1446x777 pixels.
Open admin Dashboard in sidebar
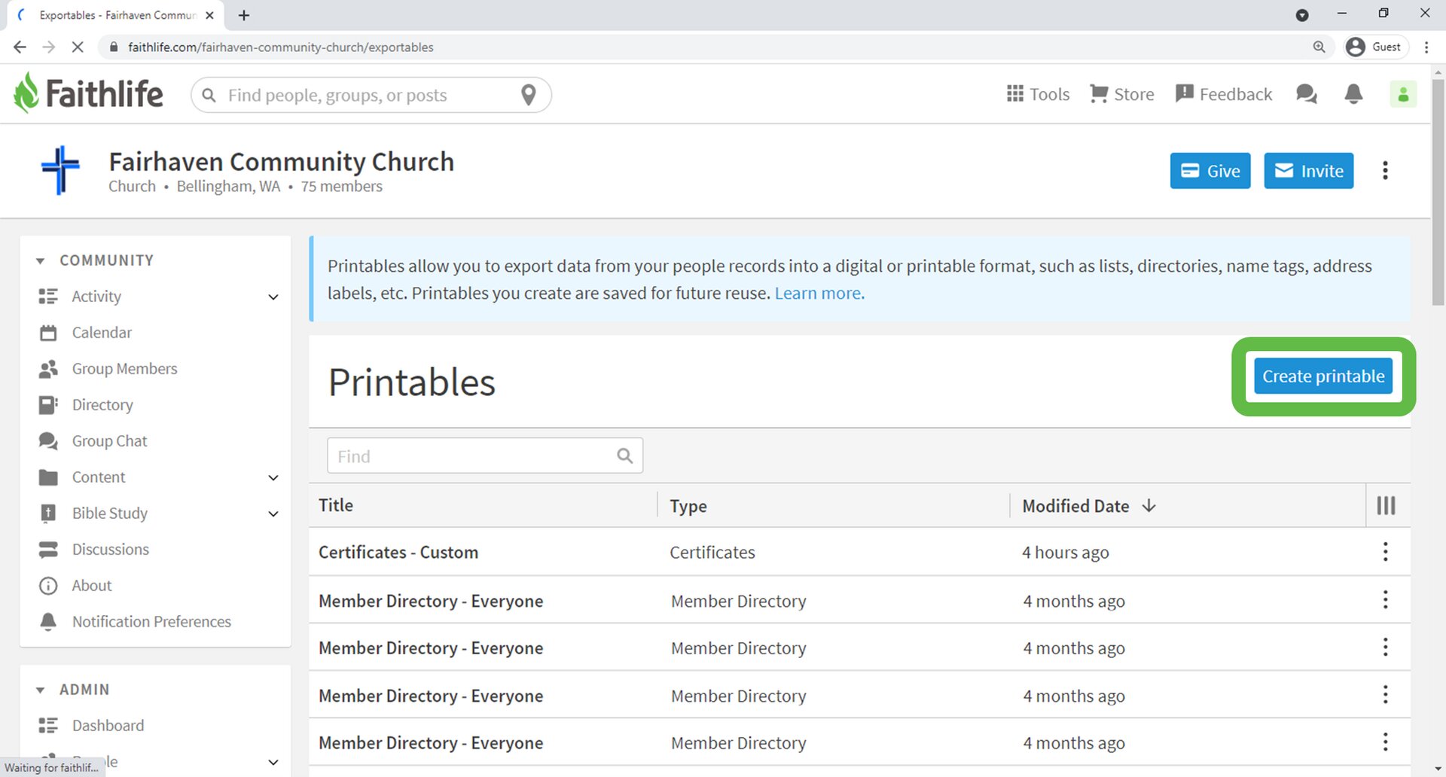[x=108, y=725]
